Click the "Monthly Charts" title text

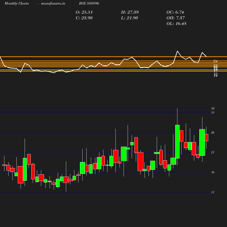pos(17,3)
